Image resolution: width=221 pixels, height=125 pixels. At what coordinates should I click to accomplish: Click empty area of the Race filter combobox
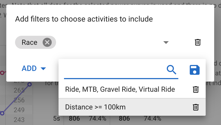tap(109, 42)
